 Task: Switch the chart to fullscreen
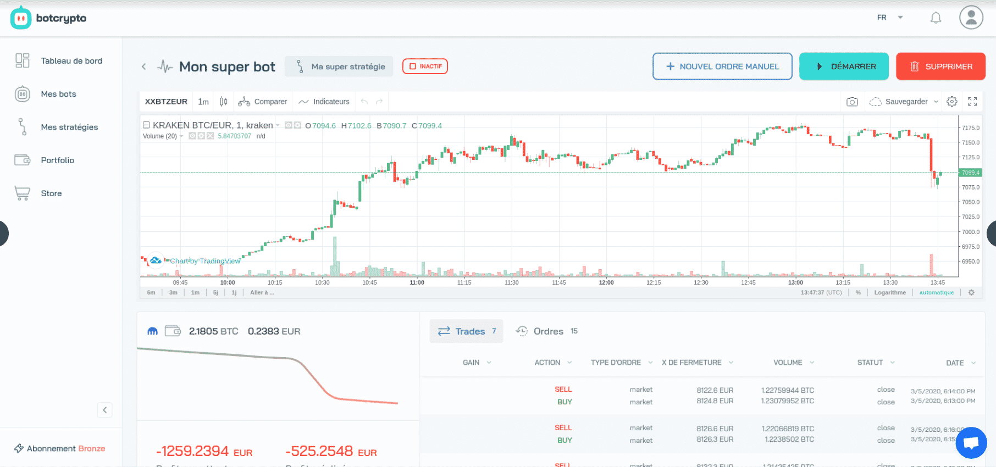tap(972, 102)
